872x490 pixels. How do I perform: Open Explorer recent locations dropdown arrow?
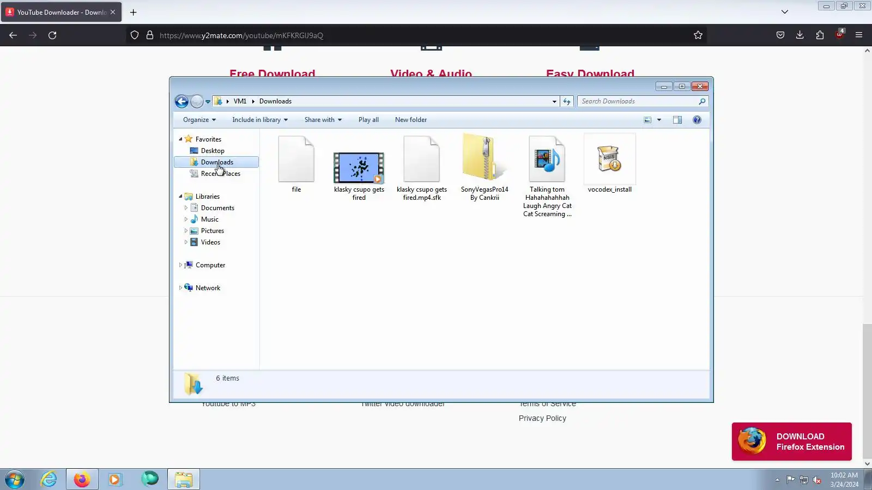[x=208, y=102]
